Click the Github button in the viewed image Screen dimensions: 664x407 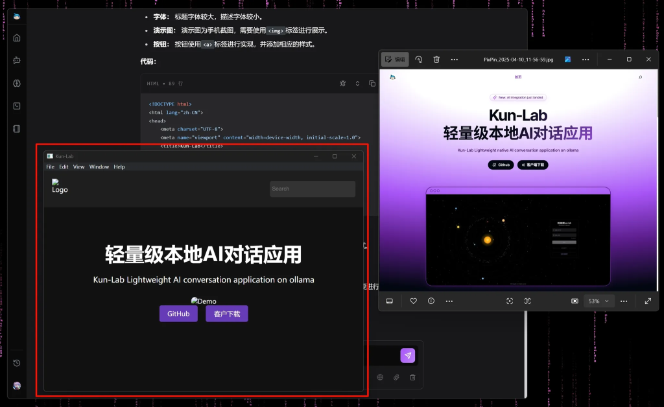(x=501, y=165)
